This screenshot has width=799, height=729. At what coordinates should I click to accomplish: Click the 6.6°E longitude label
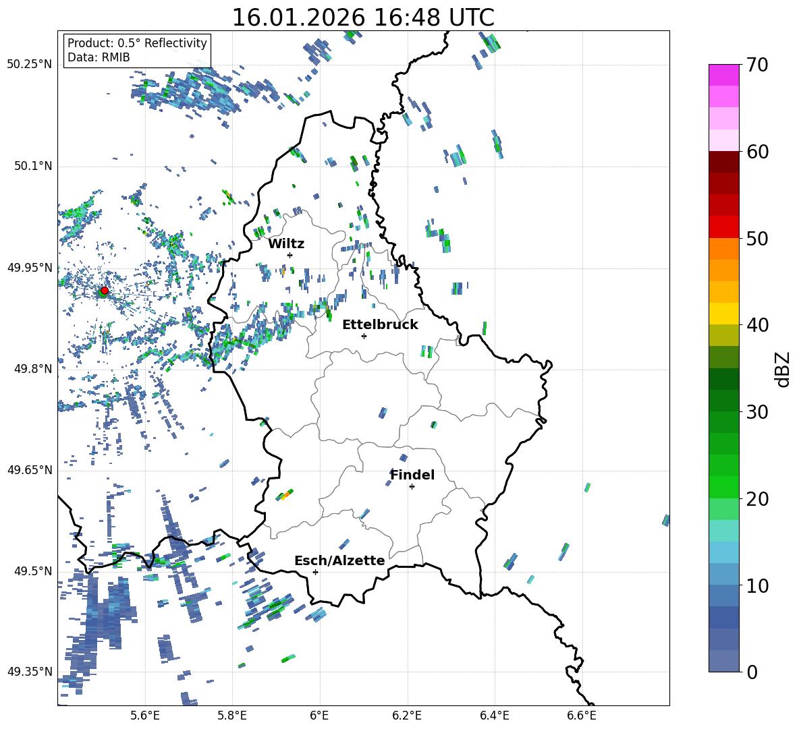582,716
